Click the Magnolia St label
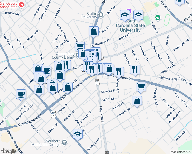The image size is (192, 154). point(102,114)
